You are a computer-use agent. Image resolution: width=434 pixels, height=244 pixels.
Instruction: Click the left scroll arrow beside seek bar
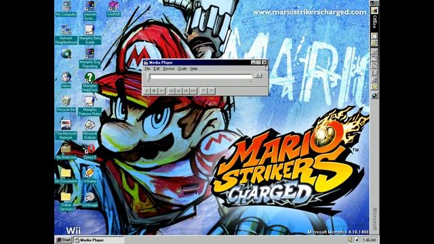pos(256,75)
